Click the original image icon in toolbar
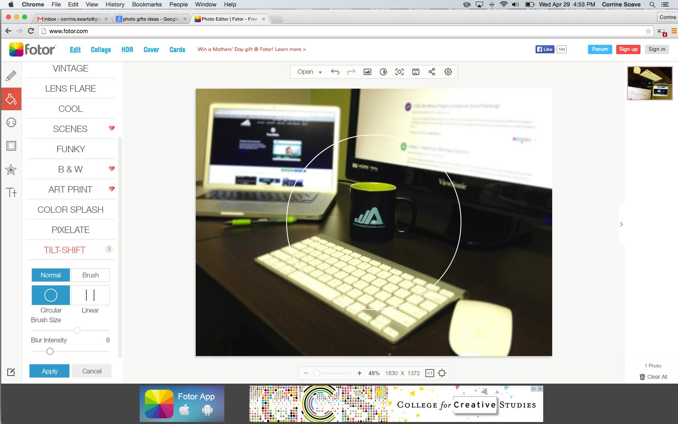The height and width of the screenshot is (424, 678). 367,72
